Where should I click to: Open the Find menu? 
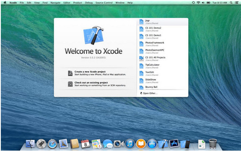tap(45, 3)
